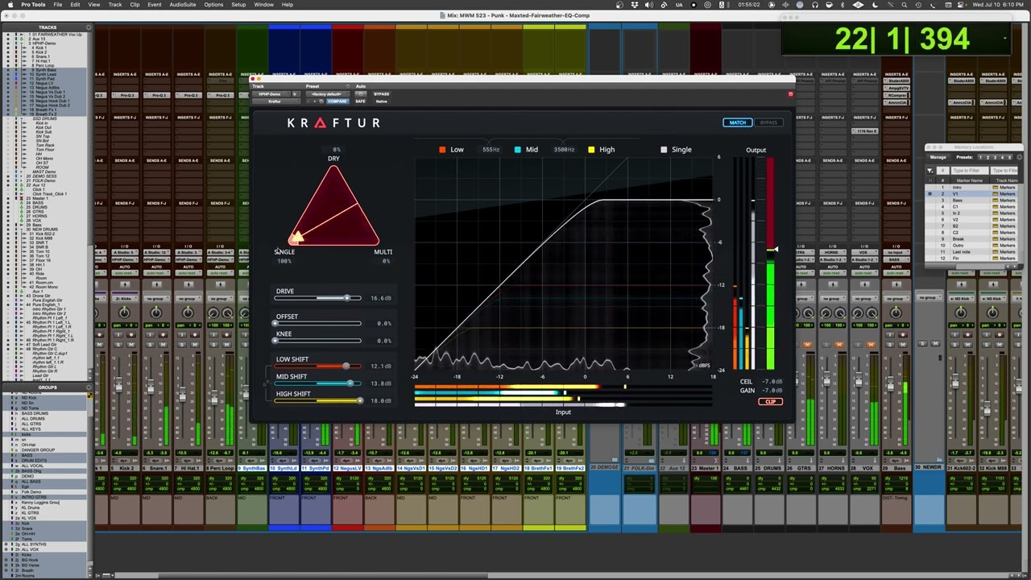This screenshot has width=1031, height=580.
Task: Click the plugin automation enable icon
Action: point(360,94)
